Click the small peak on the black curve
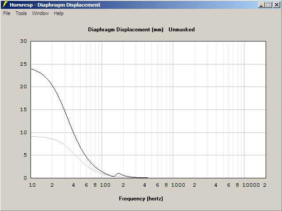 (x=118, y=173)
